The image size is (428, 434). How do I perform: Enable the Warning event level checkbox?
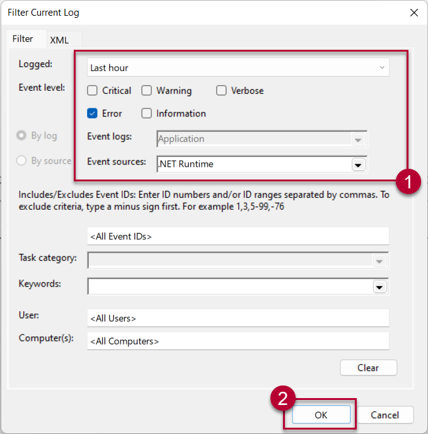point(147,91)
